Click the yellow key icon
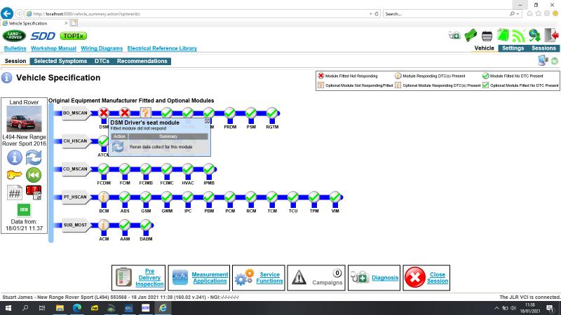 click(14, 175)
